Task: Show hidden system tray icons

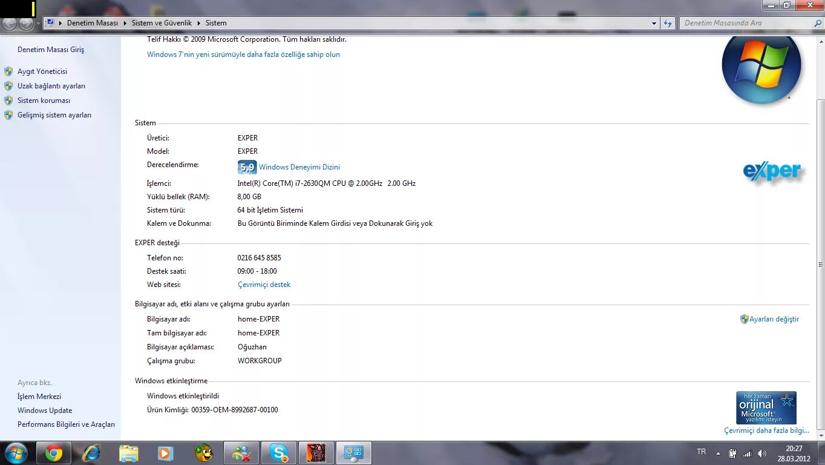Action: coord(718,453)
